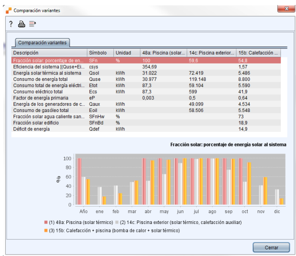This screenshot has width=296, height=256.
Task: Open help with the question mark icon
Action: (x=10, y=24)
